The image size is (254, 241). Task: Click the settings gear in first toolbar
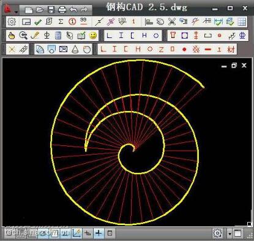coord(12,21)
